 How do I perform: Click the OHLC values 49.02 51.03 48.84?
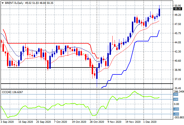pyautogui.click(x=35, y=3)
